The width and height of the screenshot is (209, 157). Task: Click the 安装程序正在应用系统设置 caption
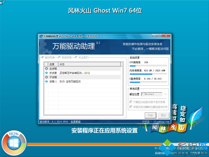[x=104, y=131]
